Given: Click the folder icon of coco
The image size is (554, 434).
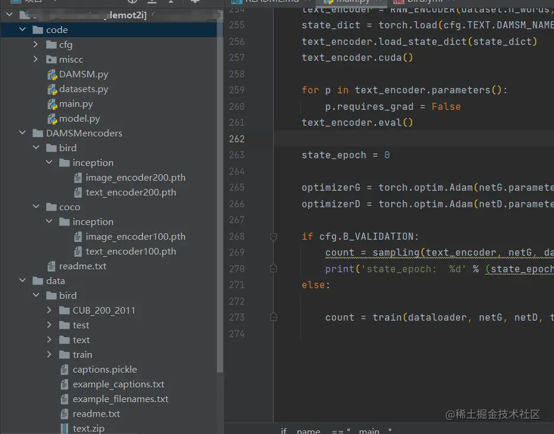Looking at the screenshot, I should pyautogui.click(x=51, y=207).
